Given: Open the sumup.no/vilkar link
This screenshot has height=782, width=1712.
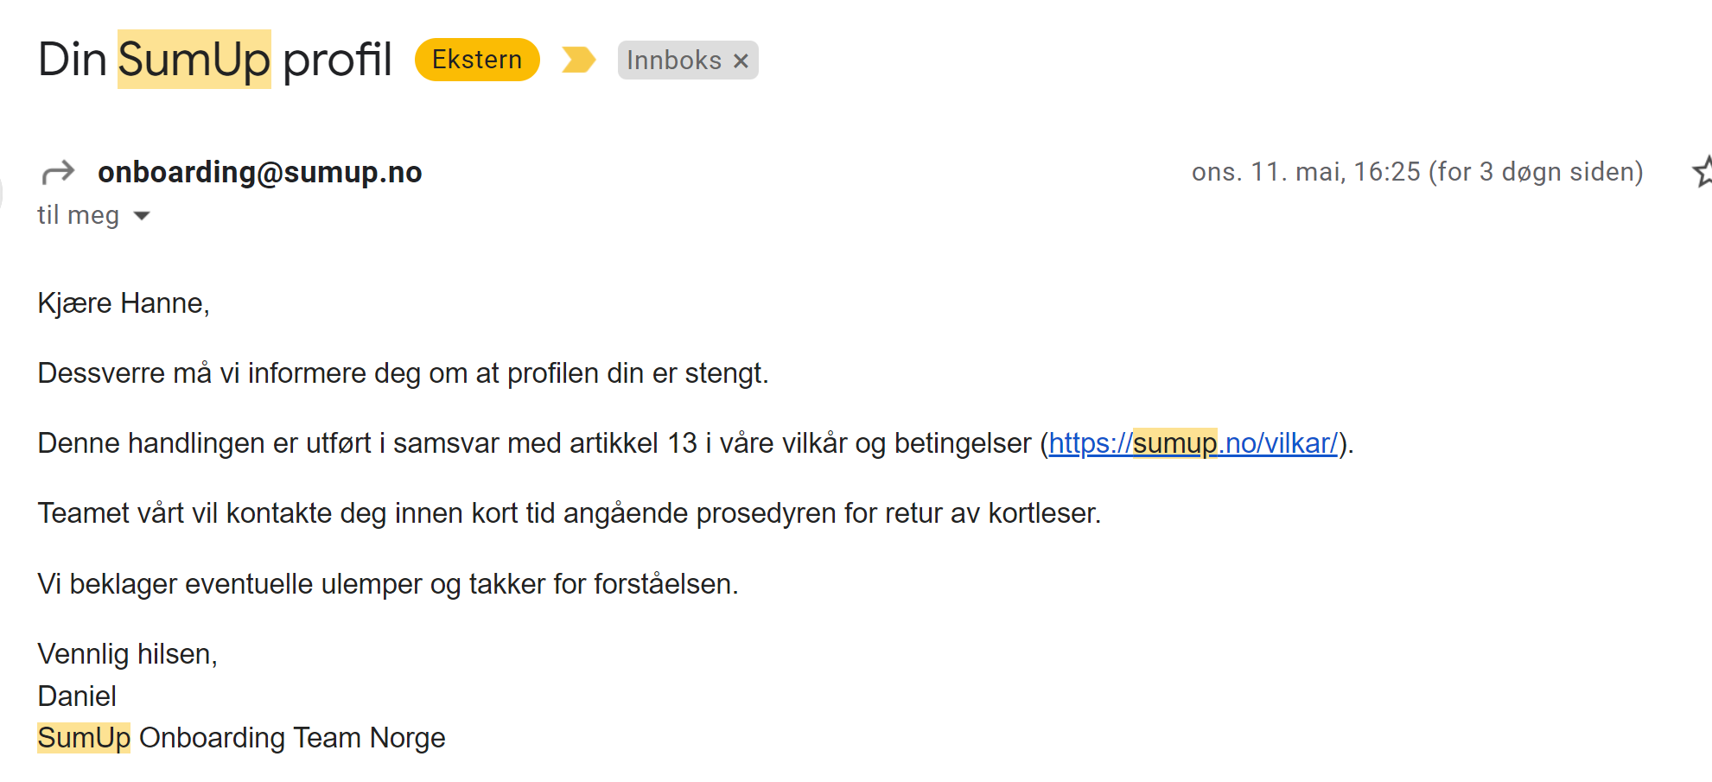Looking at the screenshot, I should click(x=1193, y=443).
